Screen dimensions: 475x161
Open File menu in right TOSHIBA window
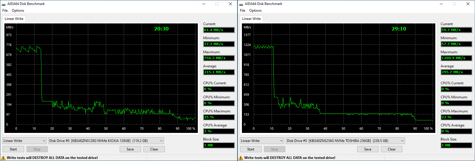(x=242, y=11)
